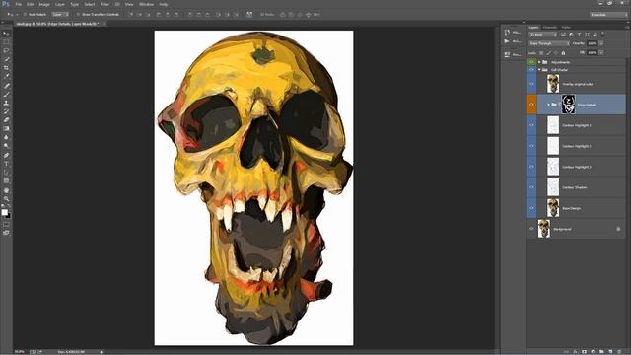The height and width of the screenshot is (355, 631).
Task: Toggle Quick Mask mode in toolbox
Action: (6, 225)
